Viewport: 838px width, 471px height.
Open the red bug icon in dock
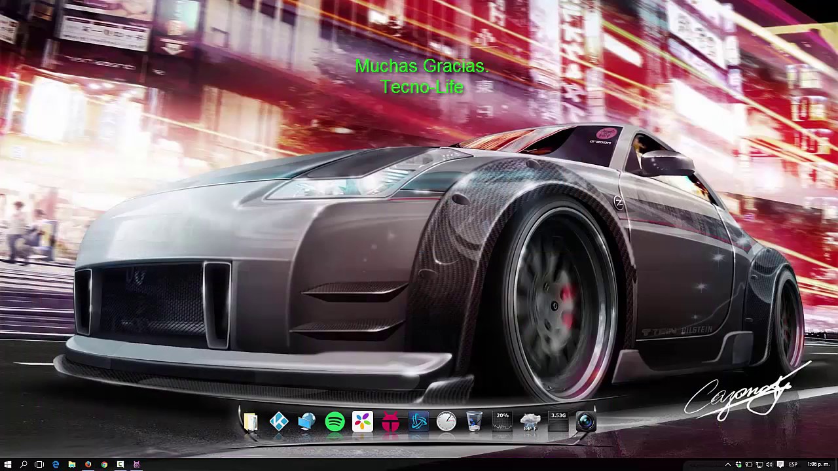click(x=391, y=422)
